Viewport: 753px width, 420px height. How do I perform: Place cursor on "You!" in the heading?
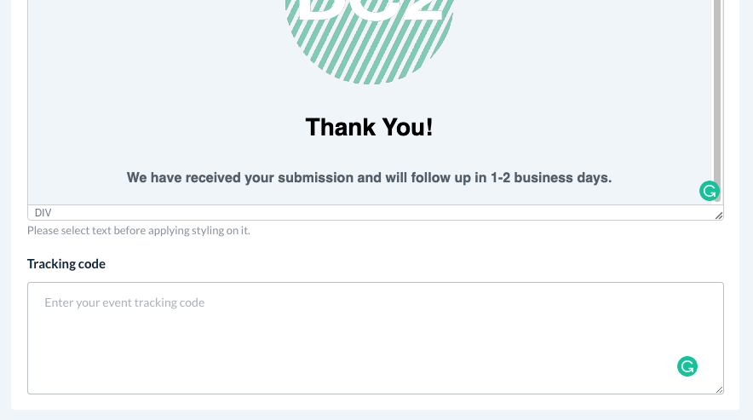click(407, 128)
